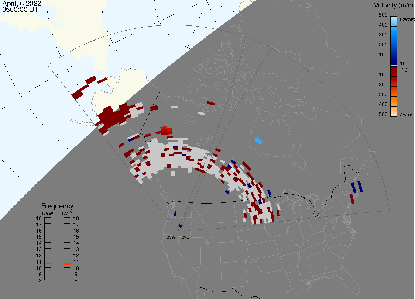Screen dimensions: 415x299
Task: Click the 'Velocity (m/s)' legend title
Action: [393, 5]
